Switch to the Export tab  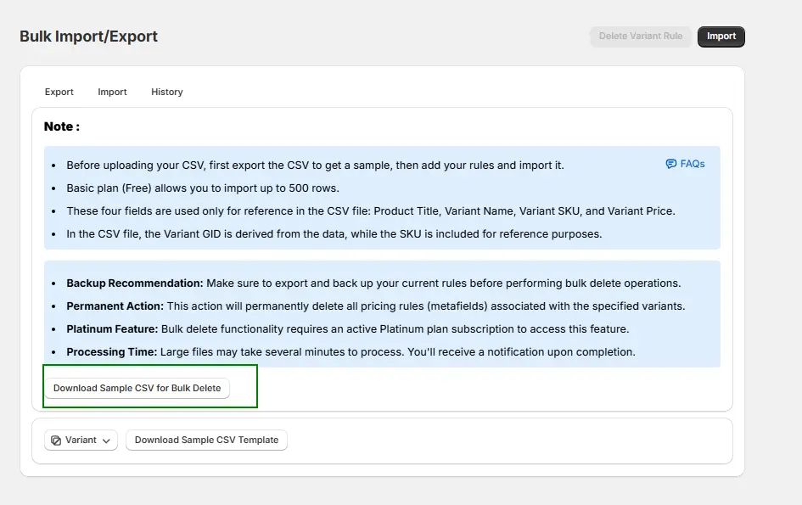point(59,92)
